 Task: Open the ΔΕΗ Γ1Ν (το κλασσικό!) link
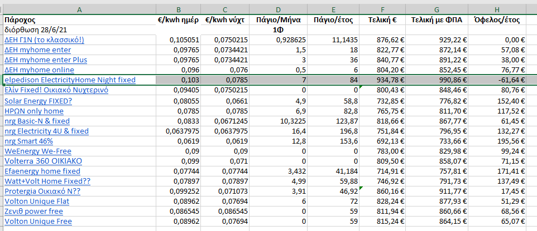coord(44,40)
